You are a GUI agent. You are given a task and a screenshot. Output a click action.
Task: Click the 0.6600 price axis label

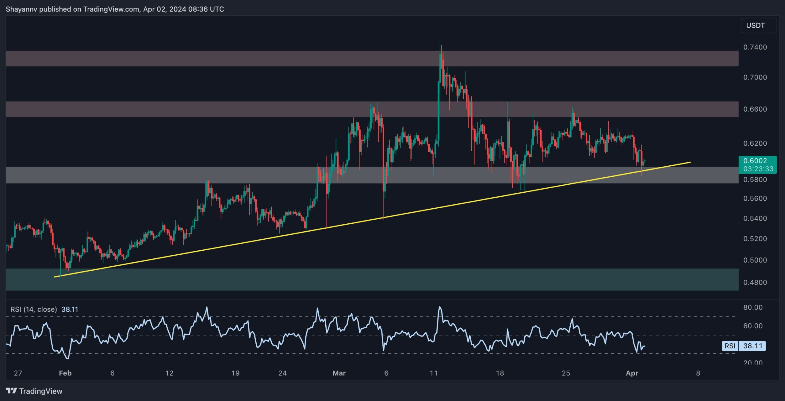pyautogui.click(x=755, y=109)
